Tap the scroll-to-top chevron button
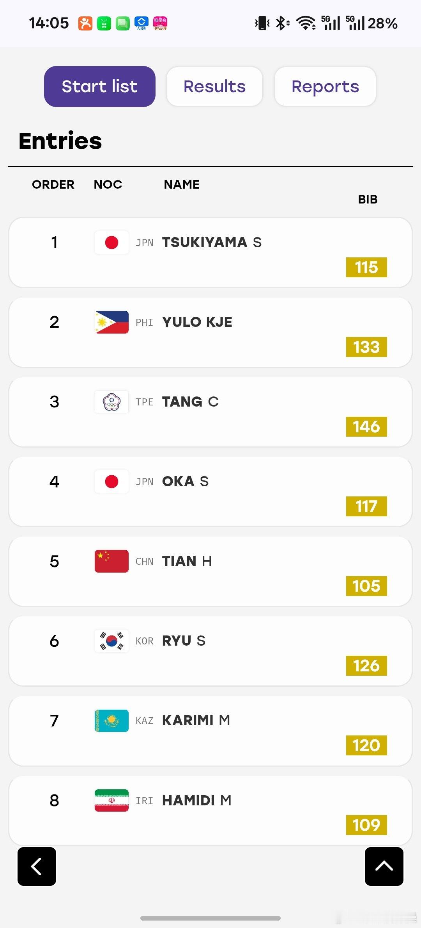The width and height of the screenshot is (421, 928). pyautogui.click(x=384, y=866)
